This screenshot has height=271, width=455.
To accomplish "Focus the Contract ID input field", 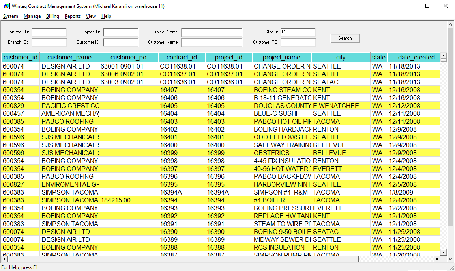I will pyautogui.click(x=49, y=32).
